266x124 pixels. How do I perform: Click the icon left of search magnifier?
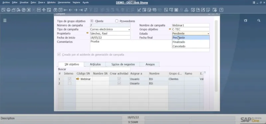[x=245, y=21]
